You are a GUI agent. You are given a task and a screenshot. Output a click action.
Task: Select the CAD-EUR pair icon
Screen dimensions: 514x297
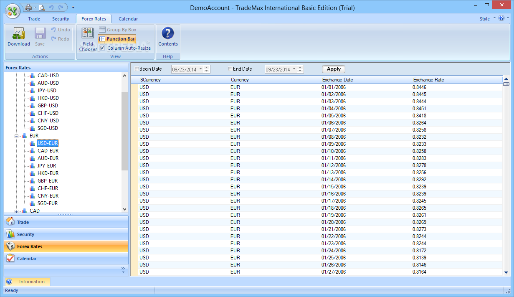33,151
